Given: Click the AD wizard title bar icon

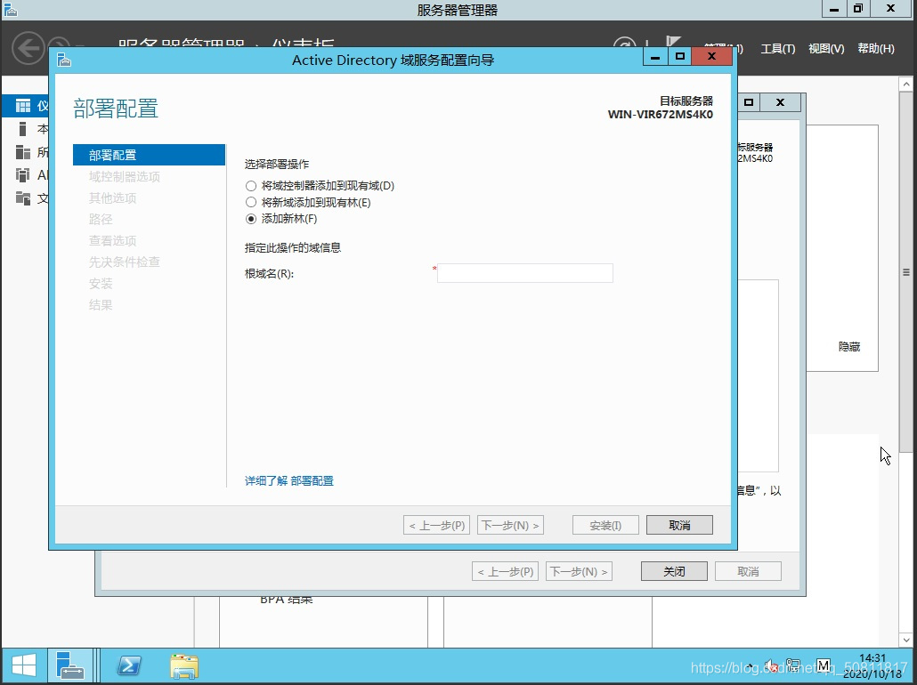Looking at the screenshot, I should [x=64, y=60].
